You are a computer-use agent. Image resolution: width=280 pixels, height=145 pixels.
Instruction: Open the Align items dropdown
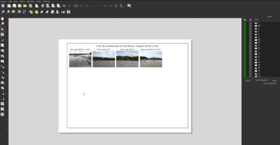point(58,12)
